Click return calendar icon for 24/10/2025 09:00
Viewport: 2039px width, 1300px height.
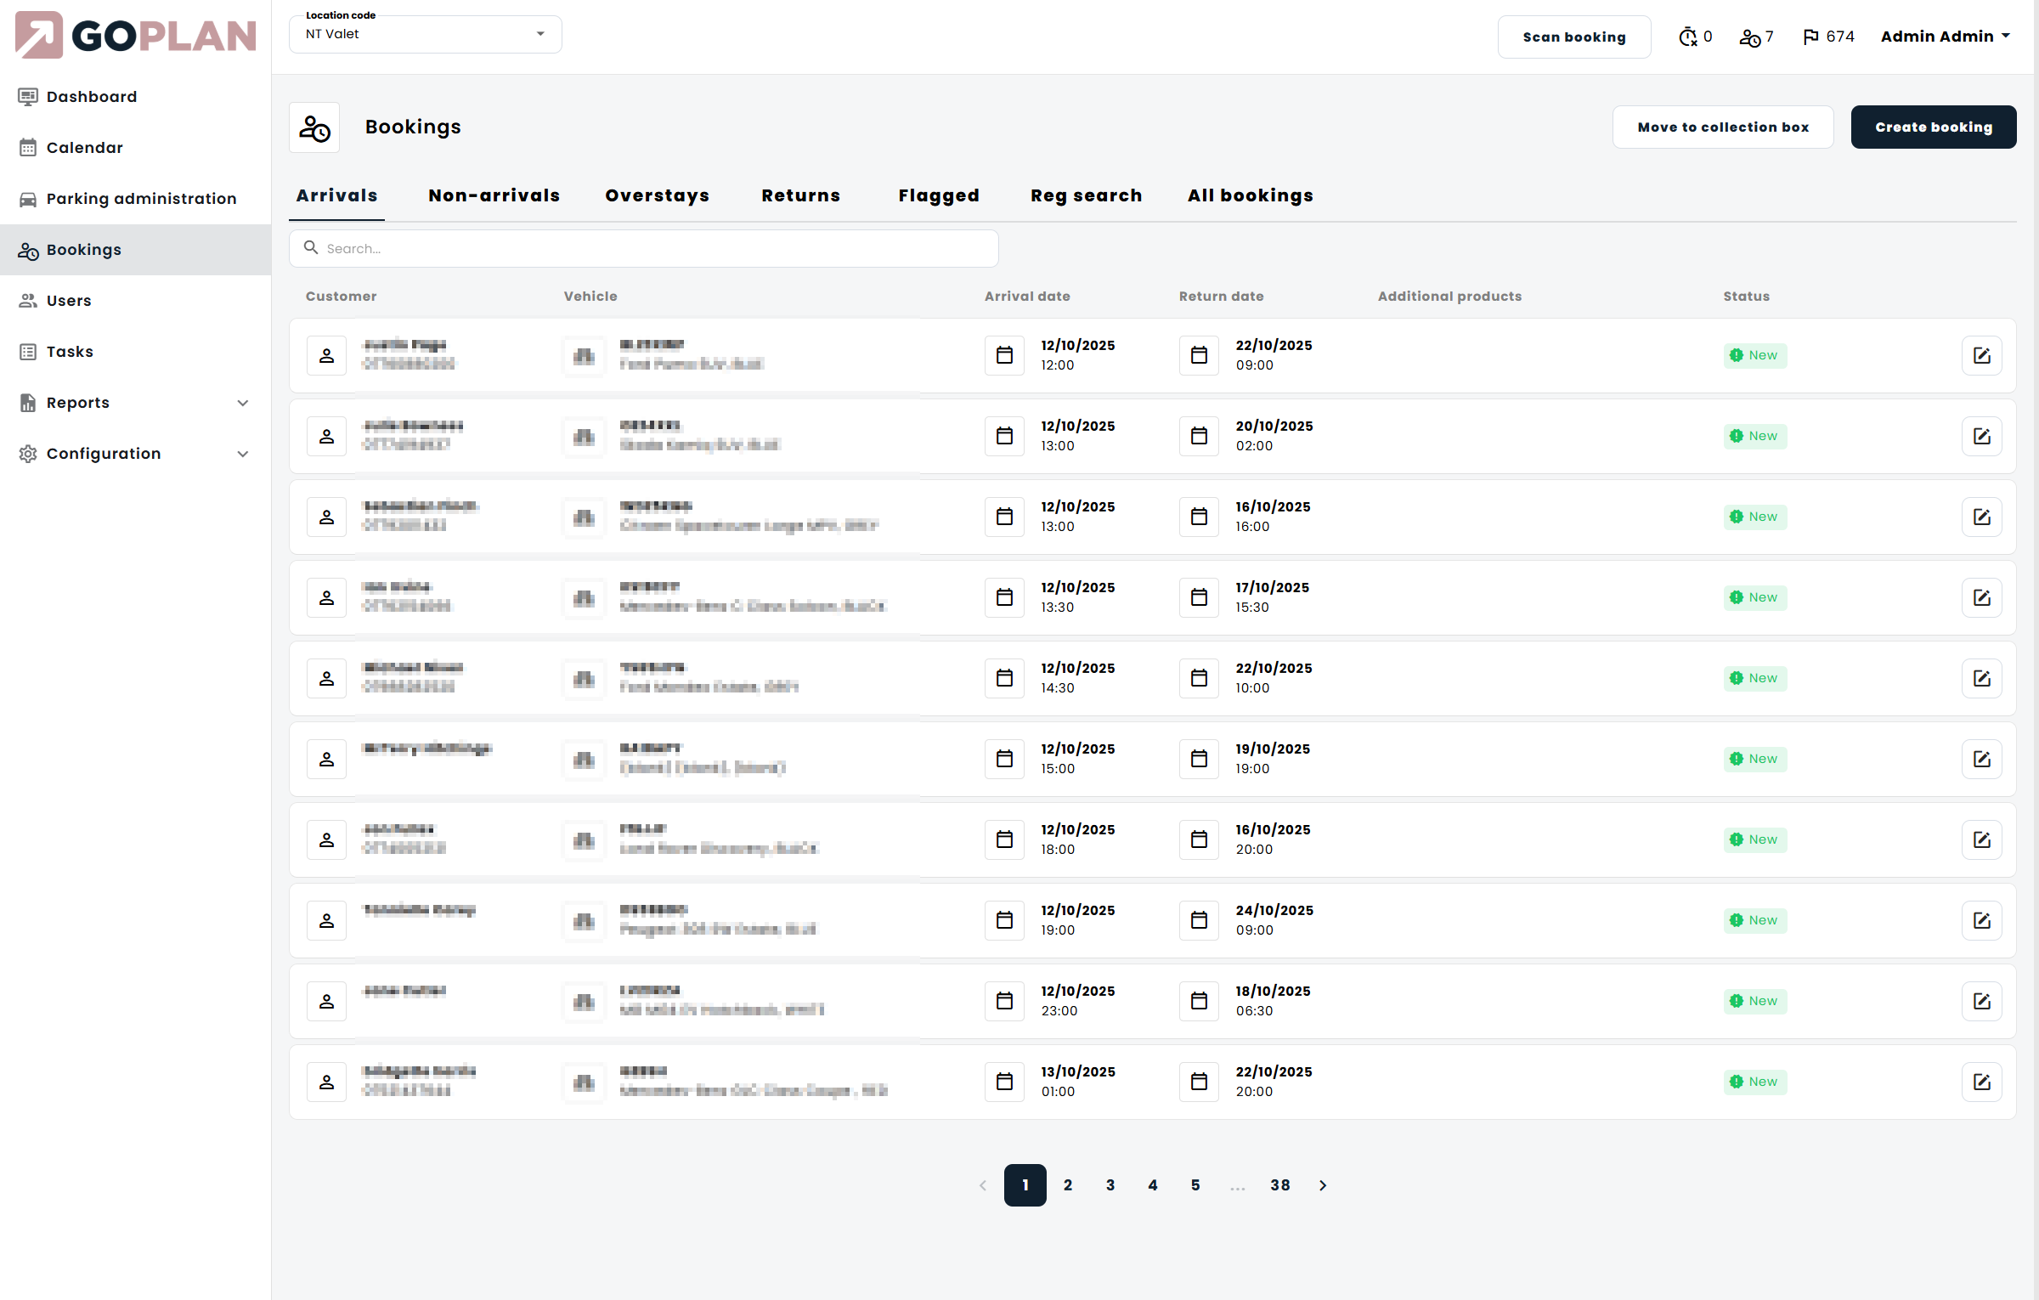pyautogui.click(x=1199, y=920)
